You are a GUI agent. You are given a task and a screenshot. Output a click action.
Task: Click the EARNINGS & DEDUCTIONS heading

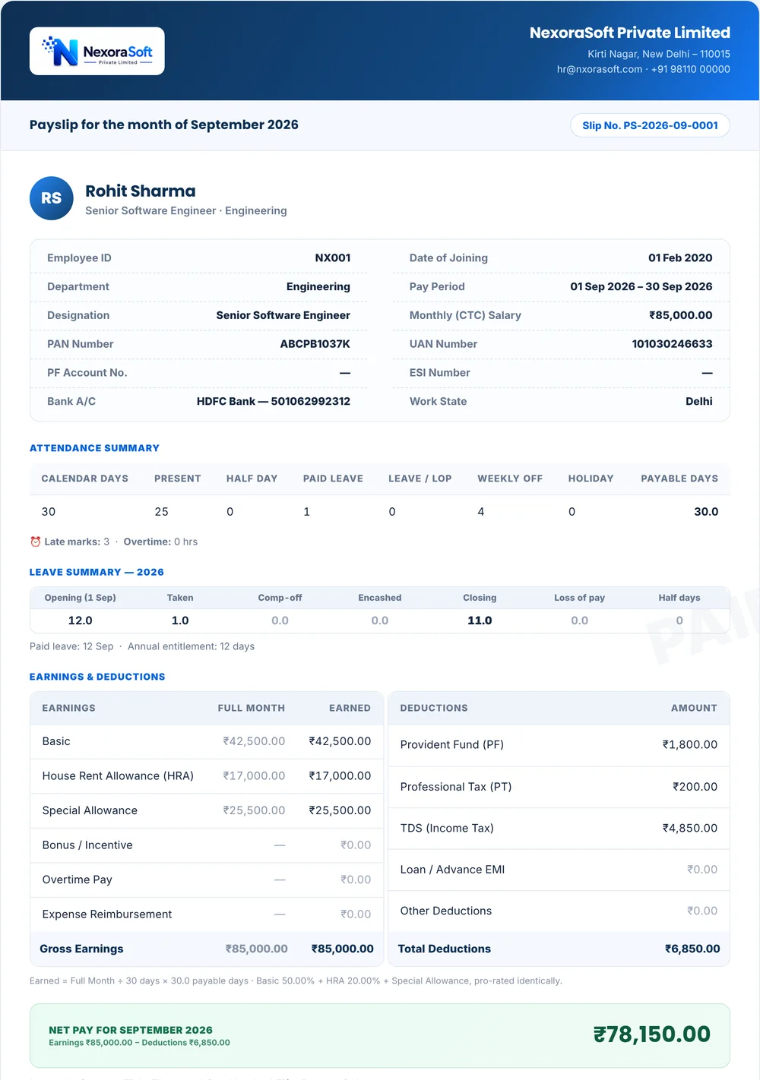[x=97, y=677]
